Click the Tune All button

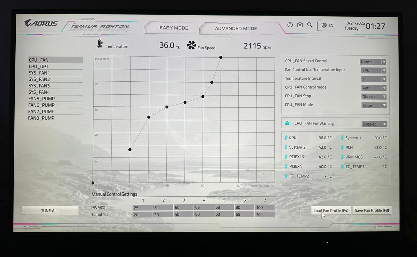(x=50, y=211)
